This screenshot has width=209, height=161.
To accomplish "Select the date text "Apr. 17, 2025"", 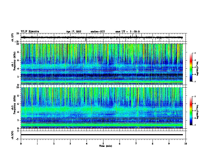I will (74, 32).
